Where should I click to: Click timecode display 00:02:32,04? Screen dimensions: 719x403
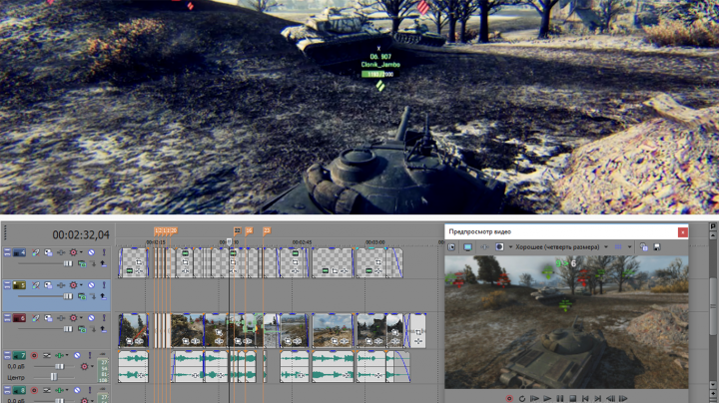[x=81, y=235]
